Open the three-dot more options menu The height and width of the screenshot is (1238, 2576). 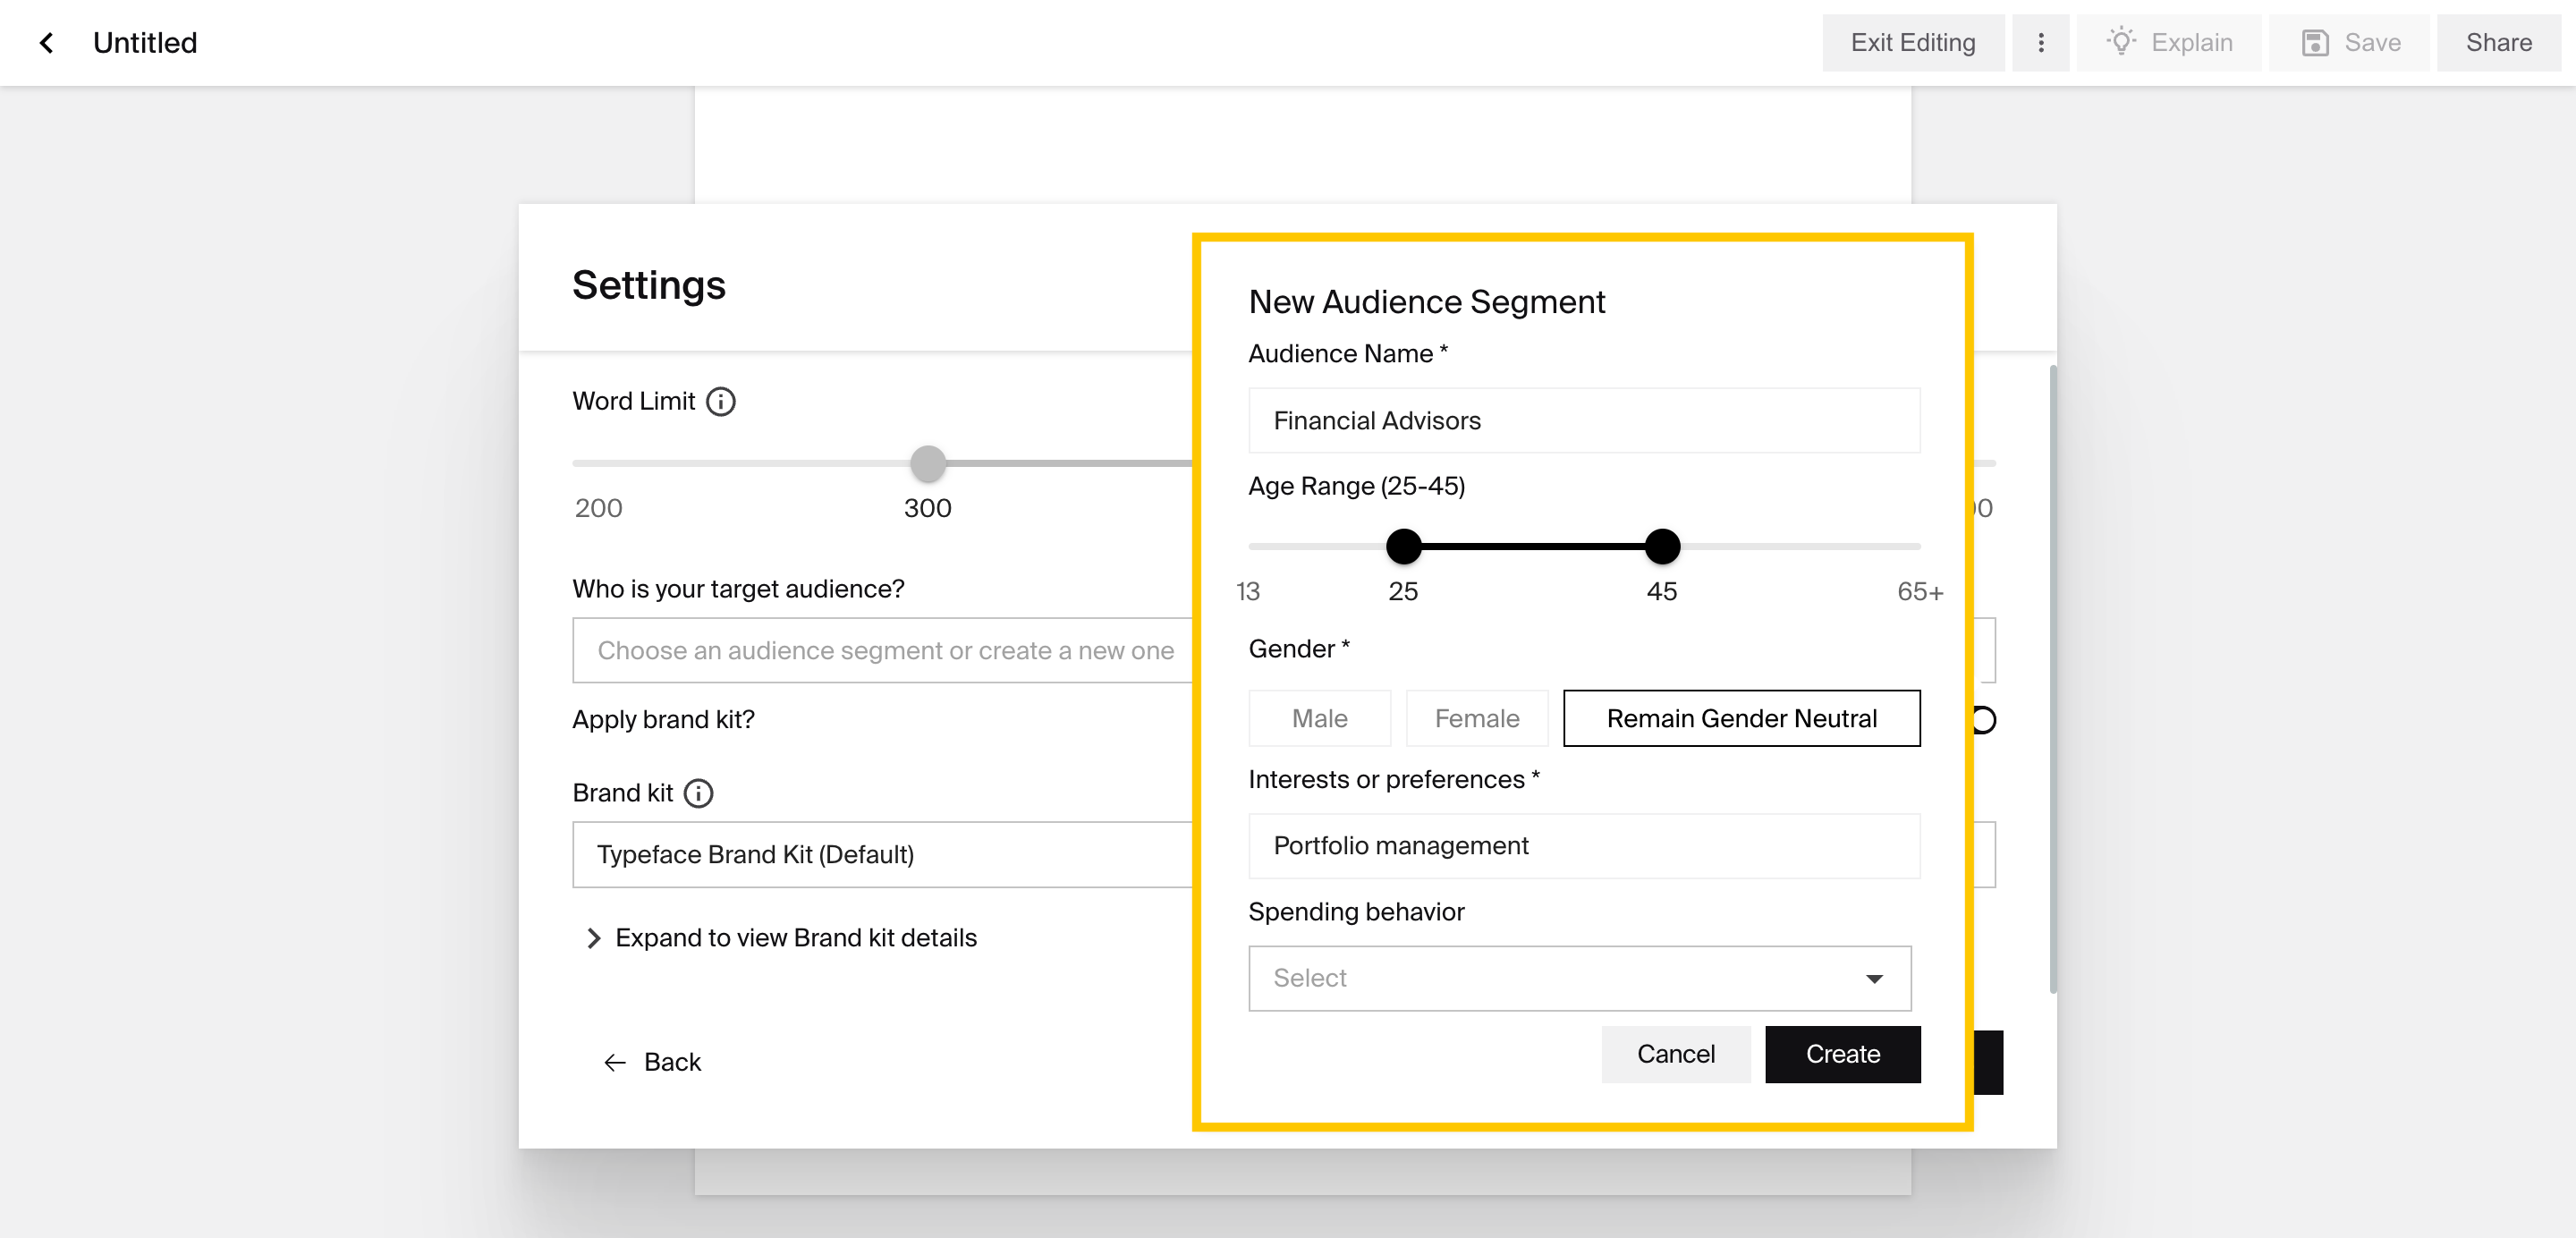point(2040,43)
